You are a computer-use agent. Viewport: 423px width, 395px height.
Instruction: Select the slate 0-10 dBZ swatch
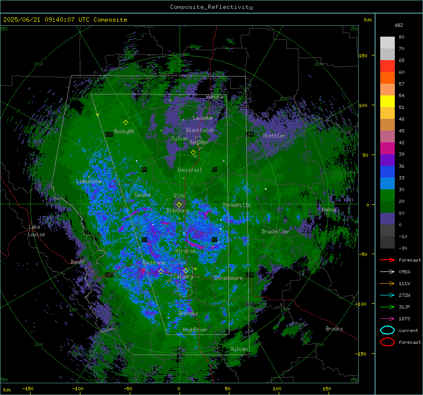coord(387,219)
